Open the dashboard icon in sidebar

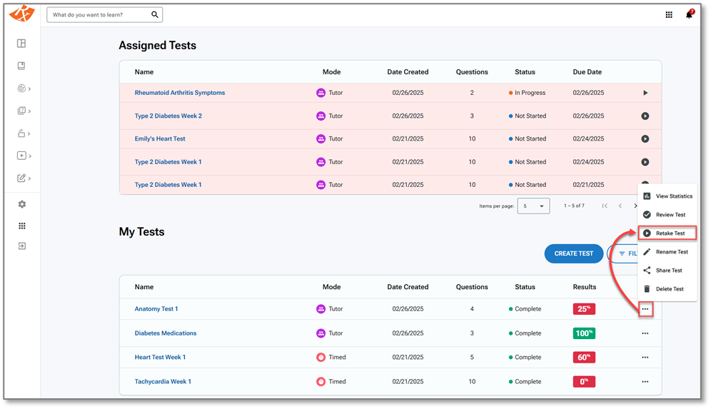[x=21, y=44]
